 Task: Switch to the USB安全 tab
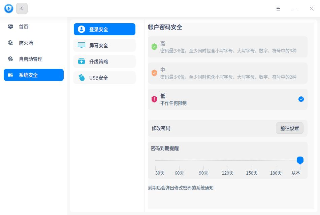[104, 78]
